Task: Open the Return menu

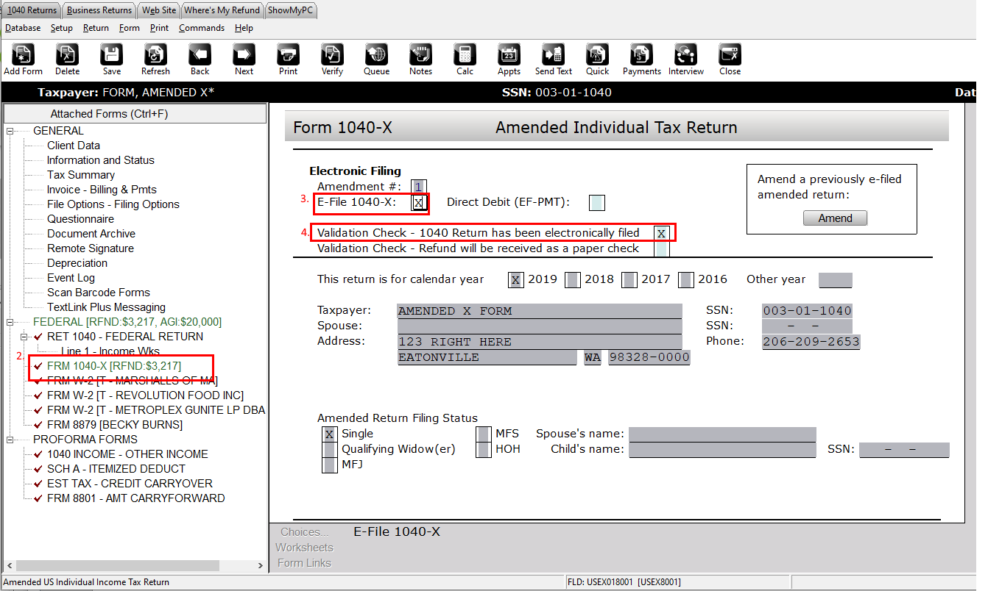Action: click(96, 28)
